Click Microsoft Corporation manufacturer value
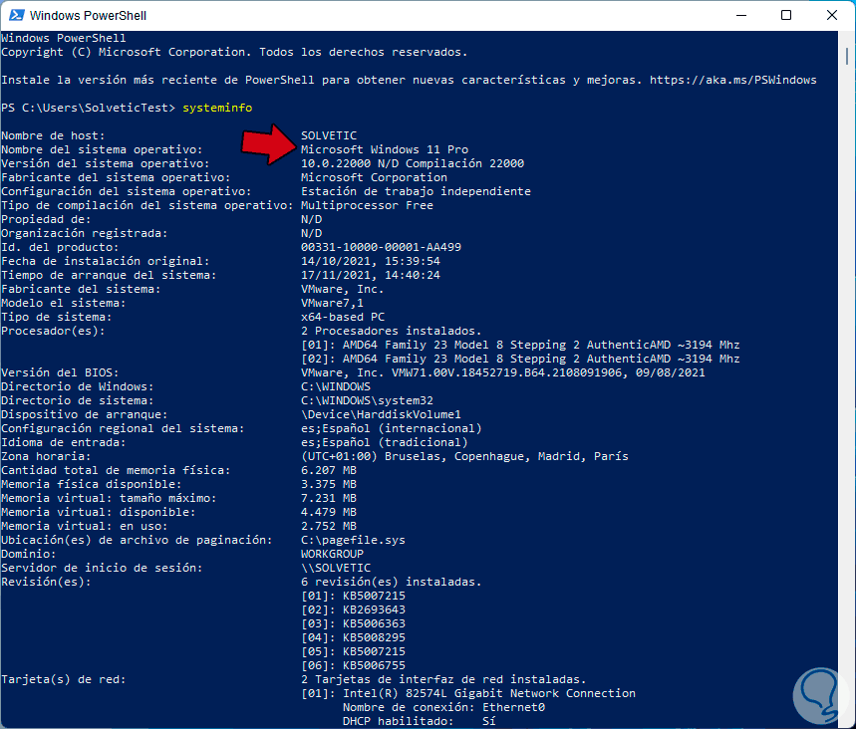Image resolution: width=856 pixels, height=729 pixels. pos(374,177)
